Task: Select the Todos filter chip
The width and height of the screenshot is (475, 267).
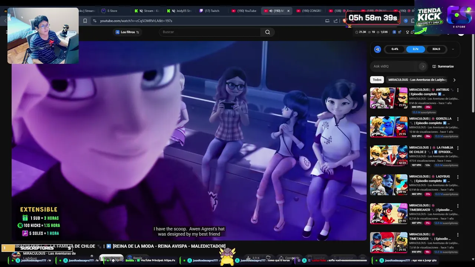Action: [377, 80]
